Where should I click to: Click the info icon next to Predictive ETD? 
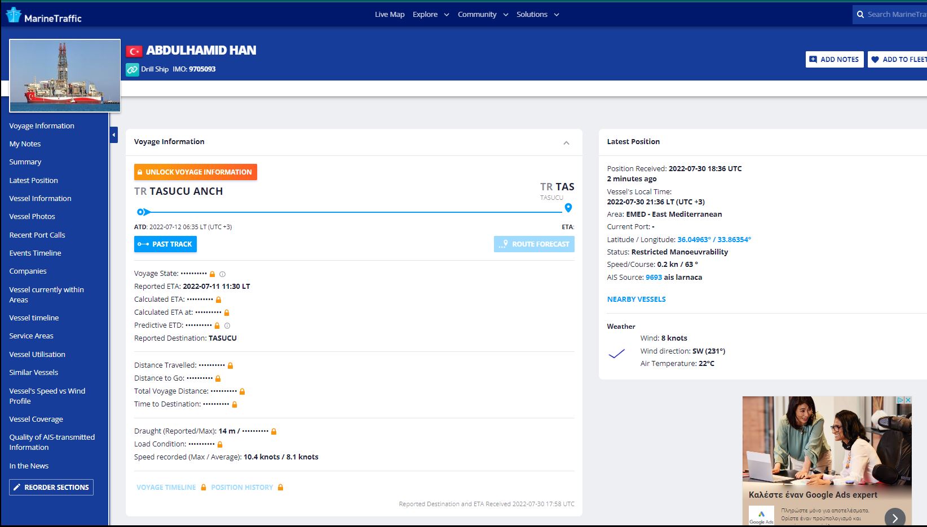227,326
